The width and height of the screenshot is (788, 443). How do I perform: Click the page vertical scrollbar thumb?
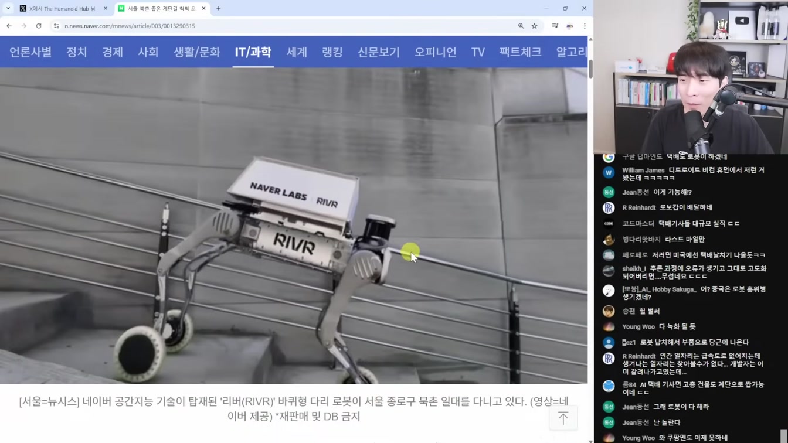tap(590, 69)
